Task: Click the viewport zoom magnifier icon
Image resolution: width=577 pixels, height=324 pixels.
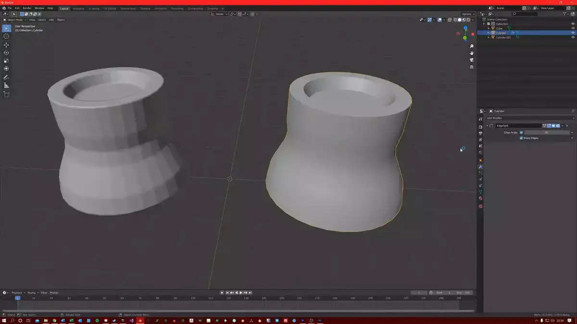Action: click(x=472, y=46)
